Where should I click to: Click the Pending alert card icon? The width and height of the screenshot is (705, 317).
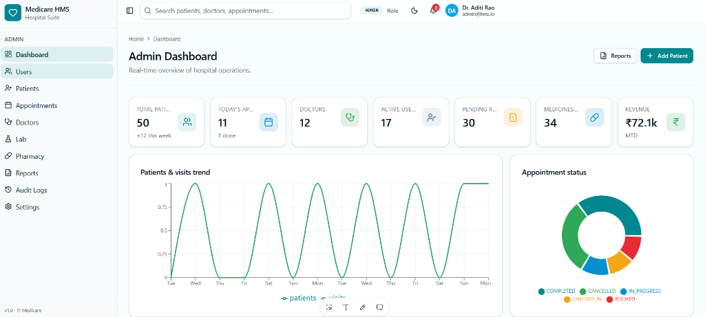[x=513, y=117]
